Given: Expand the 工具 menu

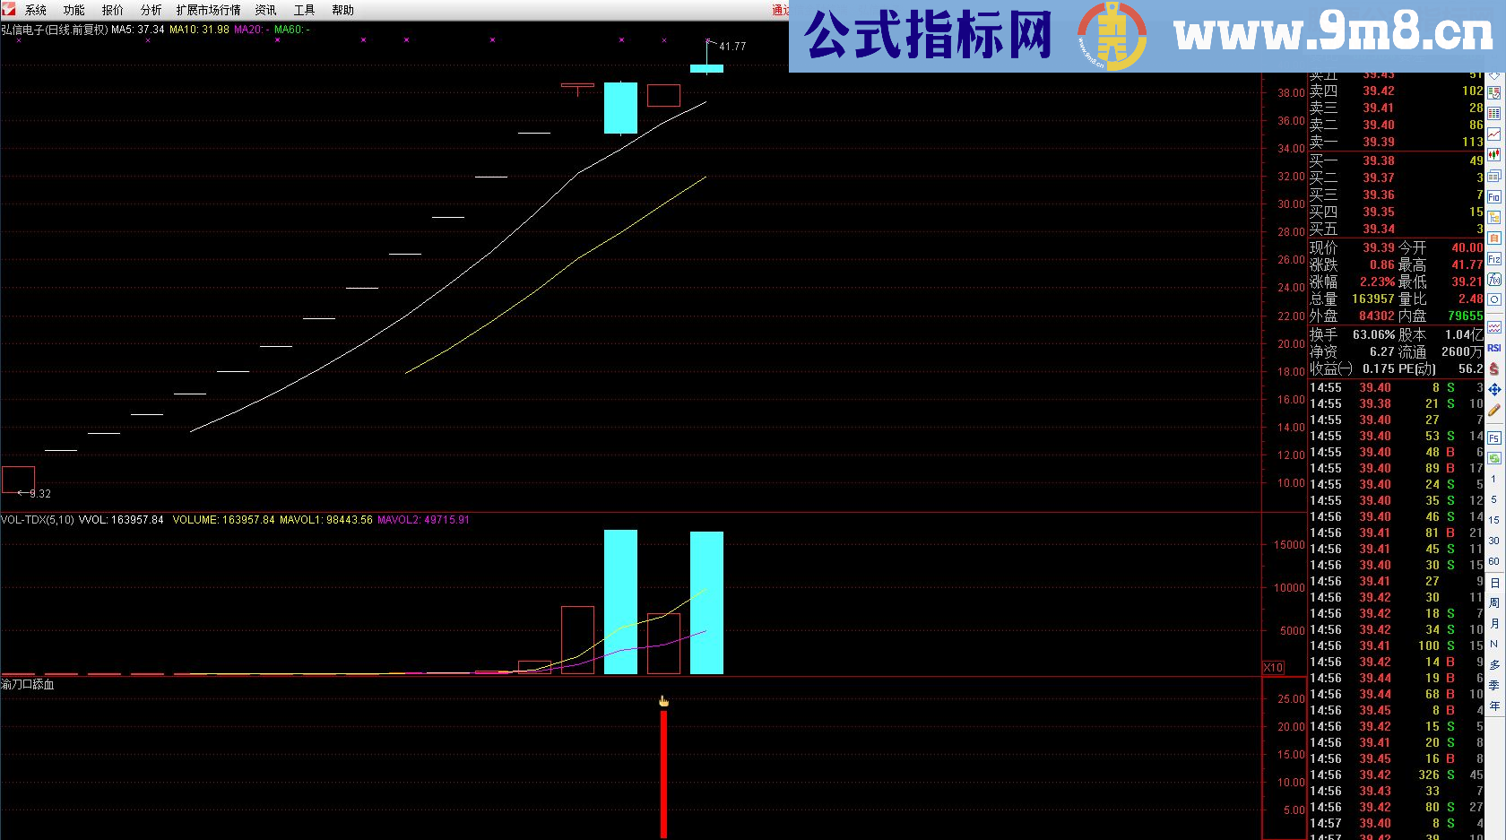Looking at the screenshot, I should click(x=304, y=10).
